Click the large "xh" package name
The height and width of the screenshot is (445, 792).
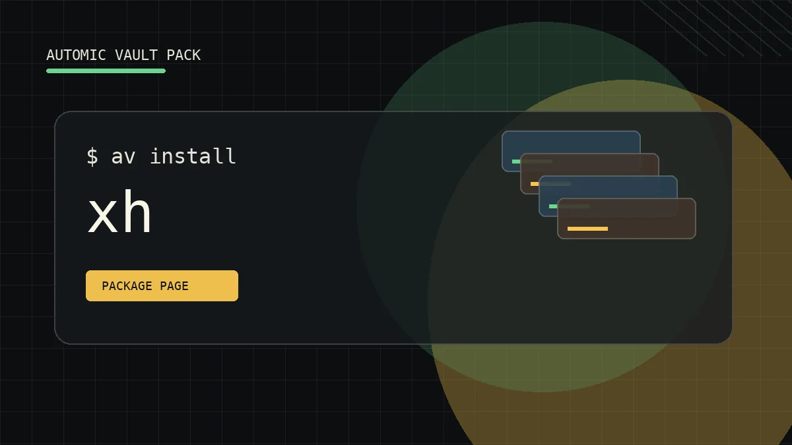coord(119,213)
